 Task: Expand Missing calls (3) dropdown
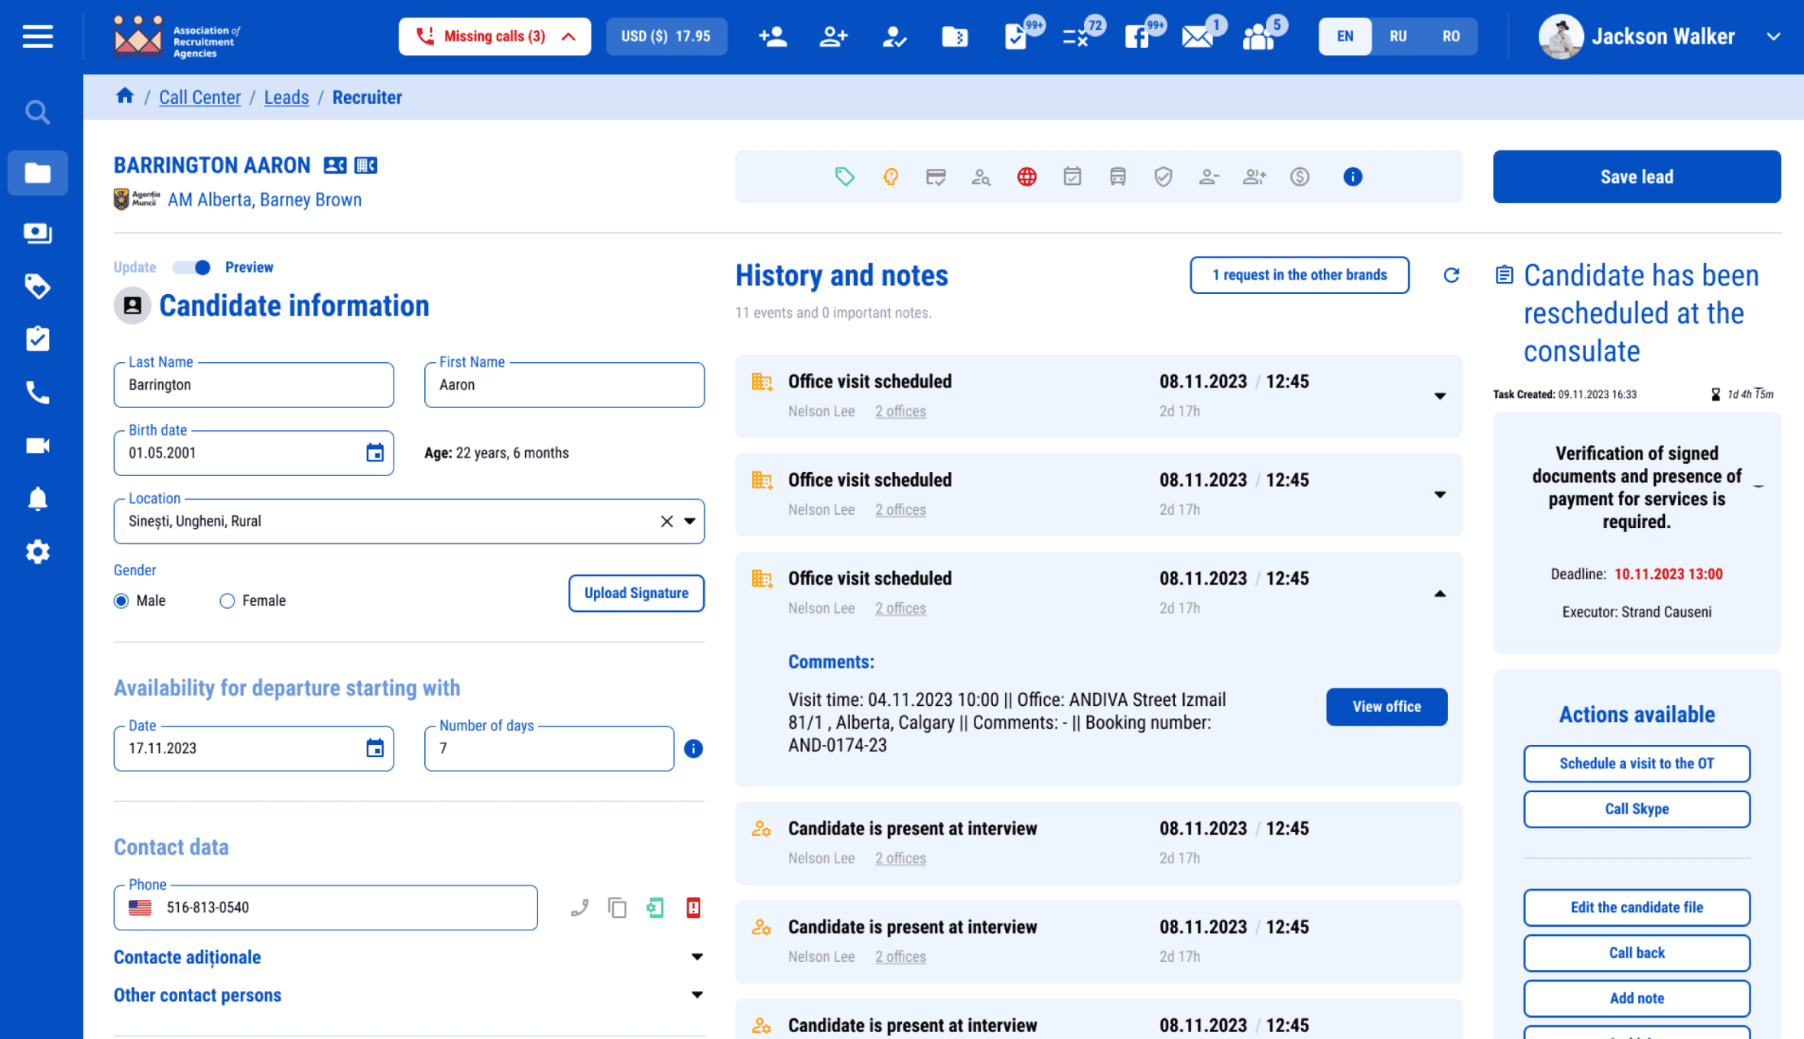click(x=494, y=37)
